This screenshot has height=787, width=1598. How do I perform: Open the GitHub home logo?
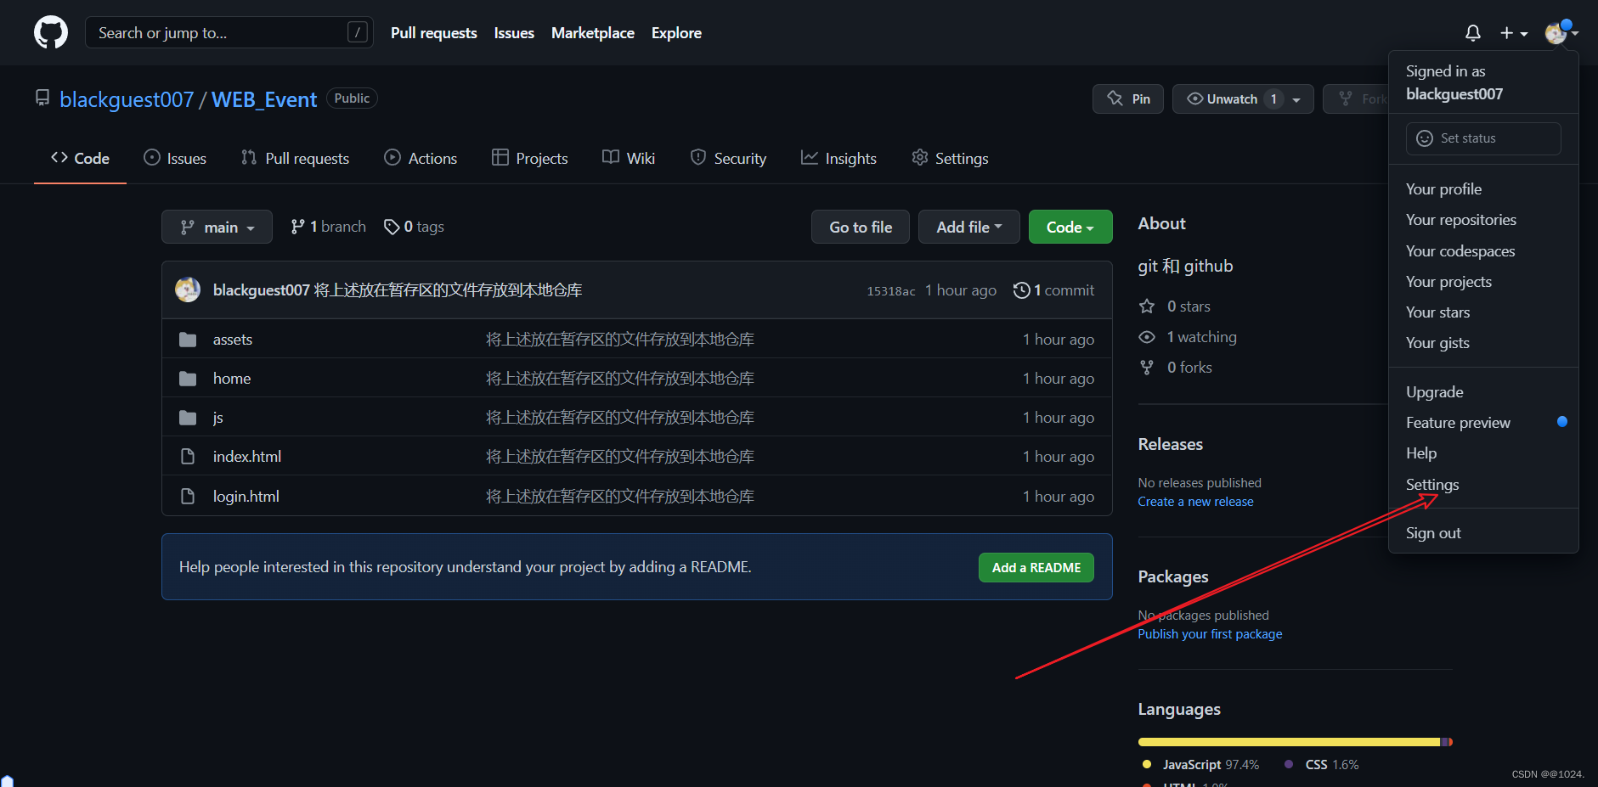coord(51,32)
